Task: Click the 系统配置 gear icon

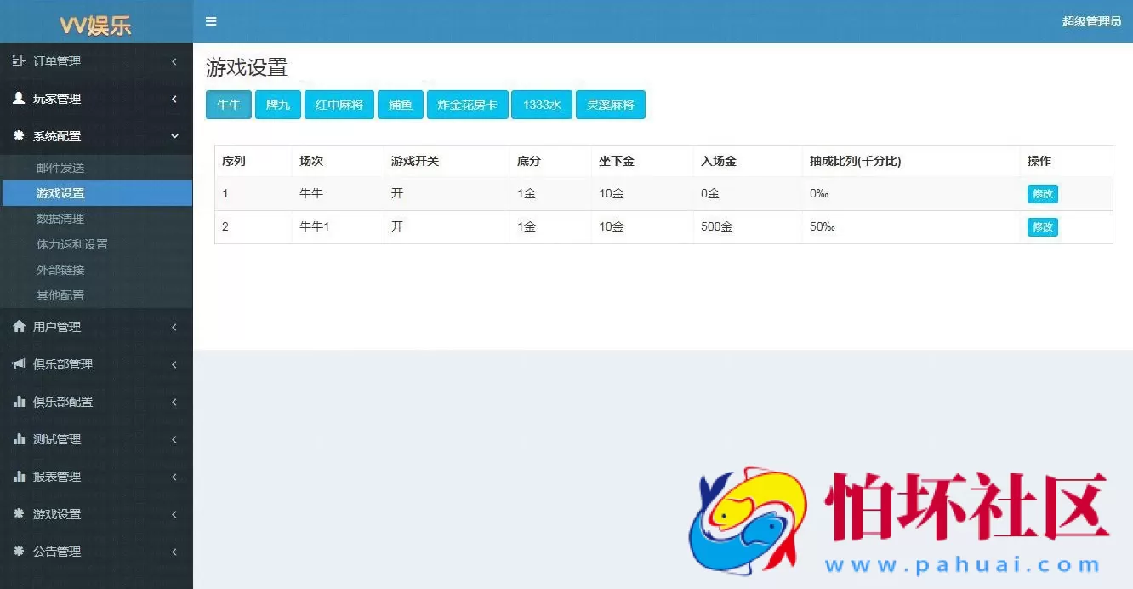Action: click(20, 136)
